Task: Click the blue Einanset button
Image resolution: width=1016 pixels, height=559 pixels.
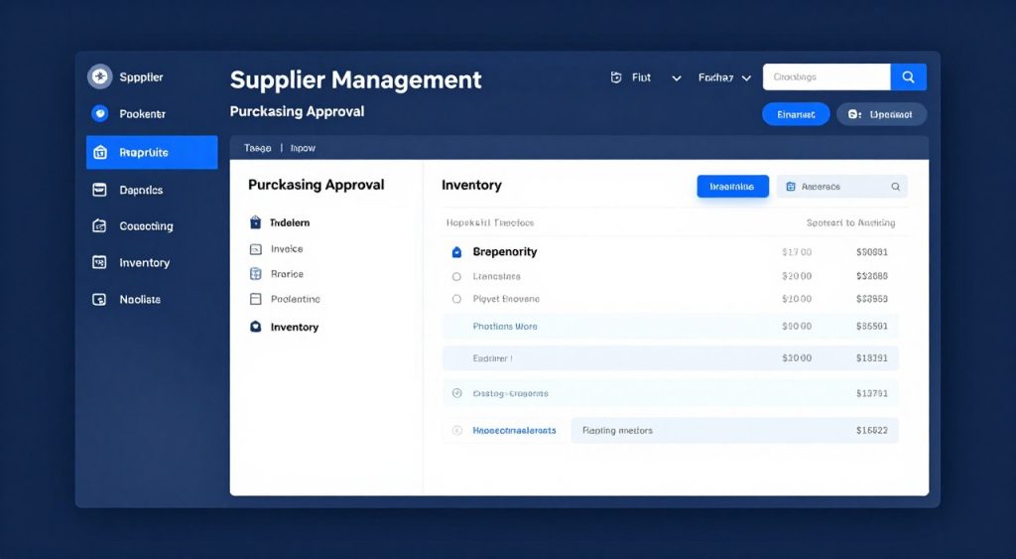Action: [796, 114]
